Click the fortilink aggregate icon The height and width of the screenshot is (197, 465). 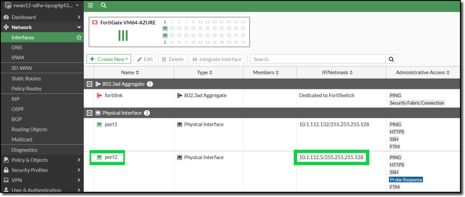99,96
